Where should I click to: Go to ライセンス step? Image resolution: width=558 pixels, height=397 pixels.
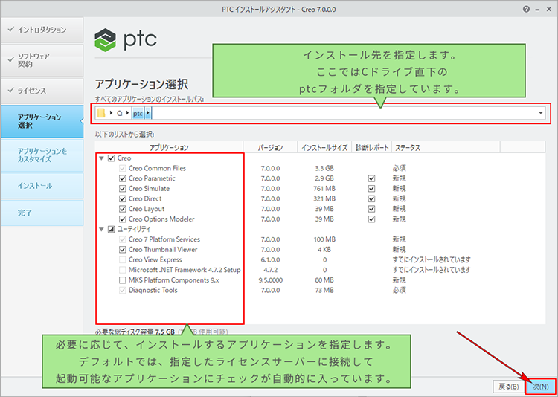tap(42, 91)
